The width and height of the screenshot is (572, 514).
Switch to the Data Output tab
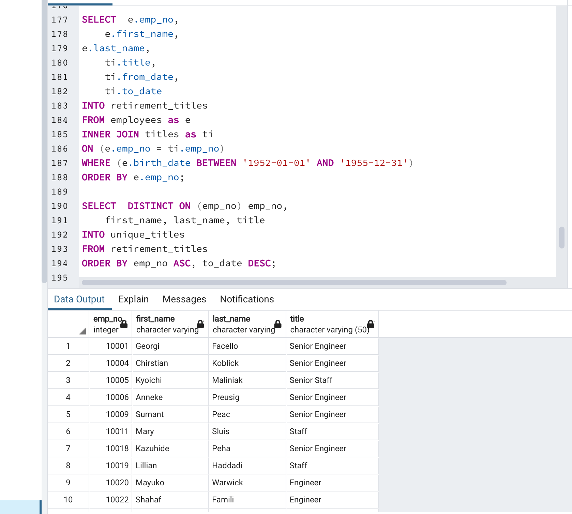[79, 299]
